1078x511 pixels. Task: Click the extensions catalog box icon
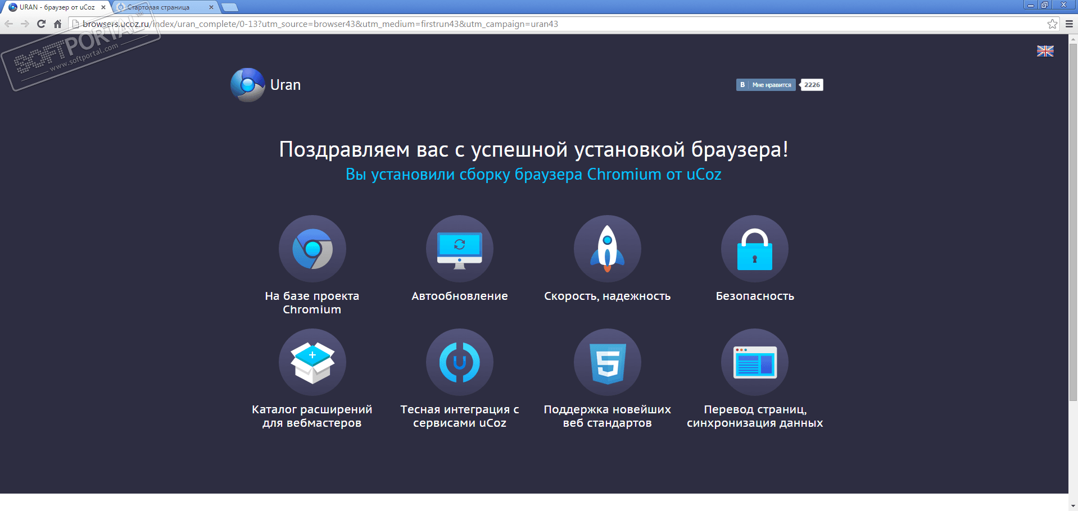point(312,362)
